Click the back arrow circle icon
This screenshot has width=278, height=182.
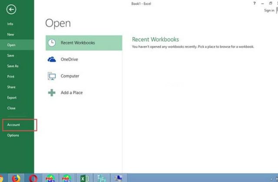pyautogui.click(x=11, y=10)
